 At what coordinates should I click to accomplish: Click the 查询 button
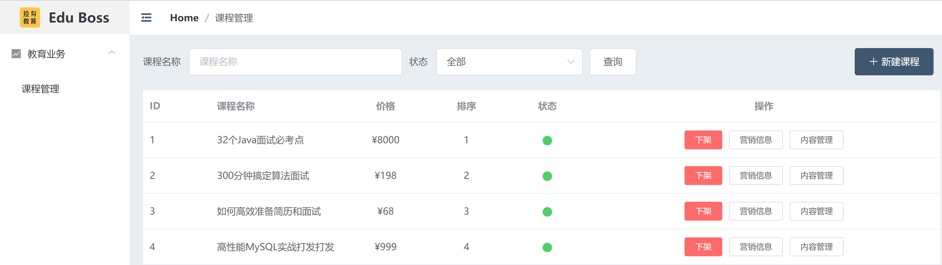point(613,62)
